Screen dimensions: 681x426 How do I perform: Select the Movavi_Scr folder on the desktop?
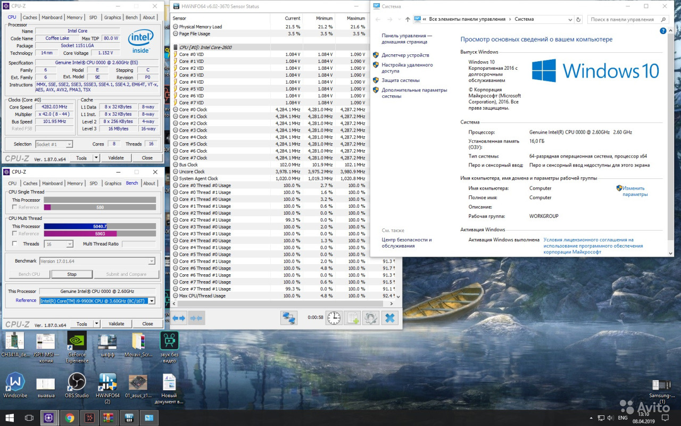point(138,345)
